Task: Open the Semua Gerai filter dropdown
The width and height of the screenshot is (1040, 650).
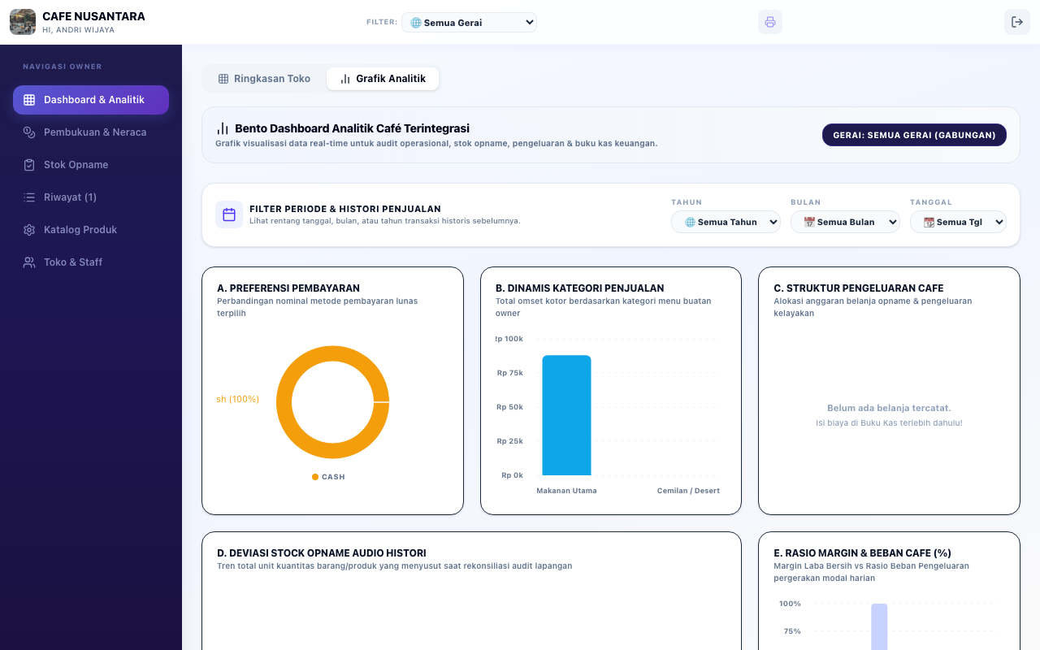Action: 469,23
